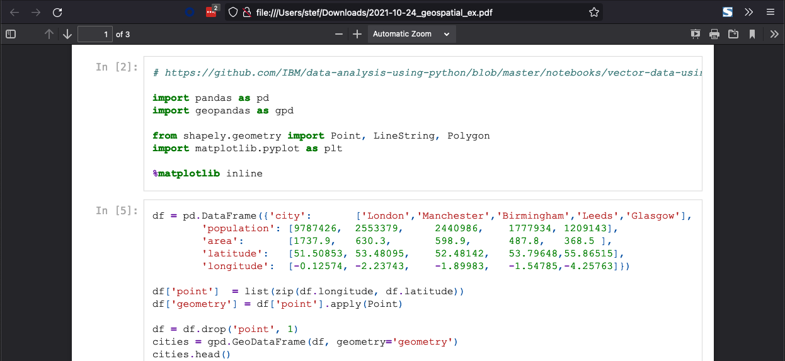Click the 'from shapely.geometry import' line
785x361 pixels.
tap(321, 135)
